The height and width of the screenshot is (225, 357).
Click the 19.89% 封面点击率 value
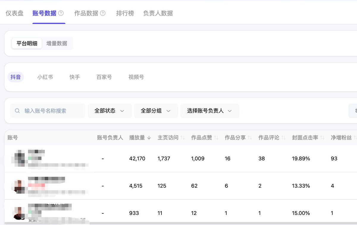pyautogui.click(x=301, y=159)
